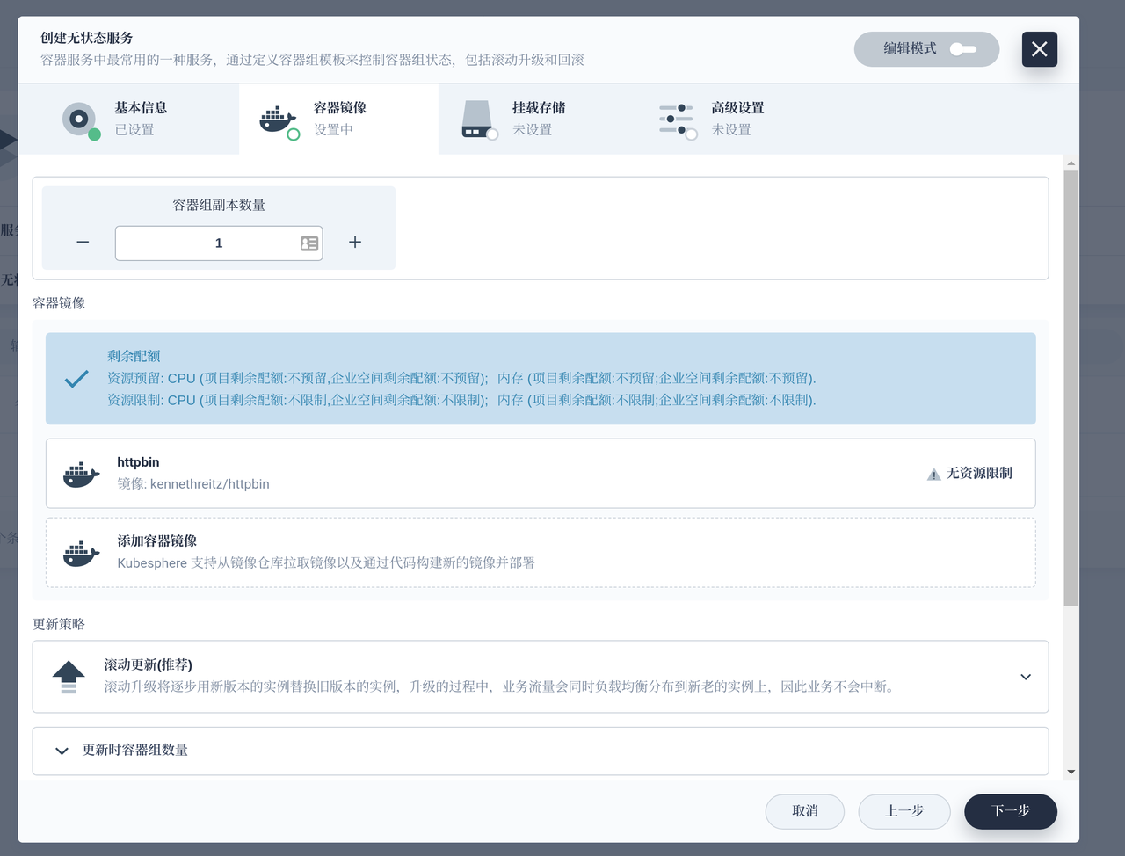Viewport: 1125px width, 856px height.
Task: Open the httpbin container entry
Action: tap(541, 473)
